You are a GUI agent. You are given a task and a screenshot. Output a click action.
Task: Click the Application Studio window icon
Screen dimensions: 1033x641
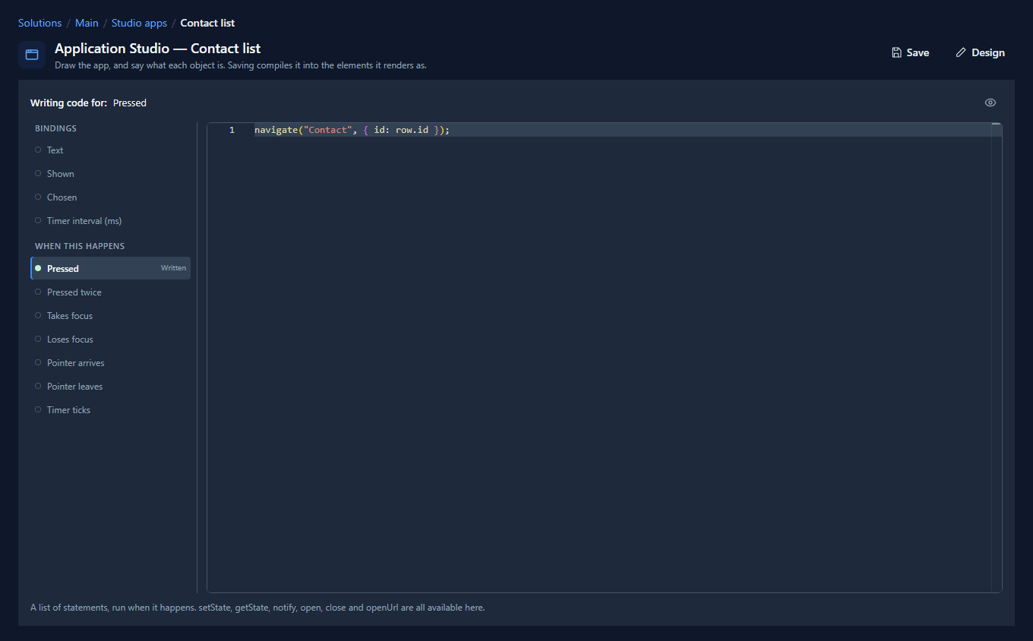32,55
